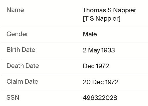
Task: Click the Death Date label
Action: tap(23, 66)
